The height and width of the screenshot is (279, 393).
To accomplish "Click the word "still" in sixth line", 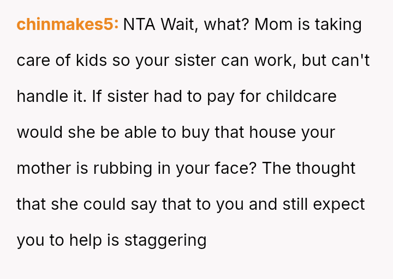I will point(288,204).
